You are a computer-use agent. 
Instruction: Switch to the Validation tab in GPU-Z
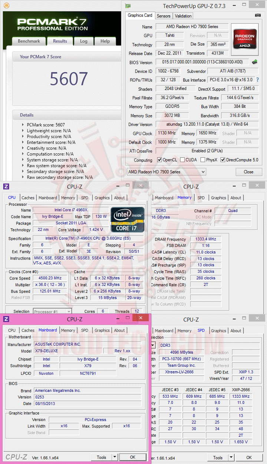[x=183, y=16]
